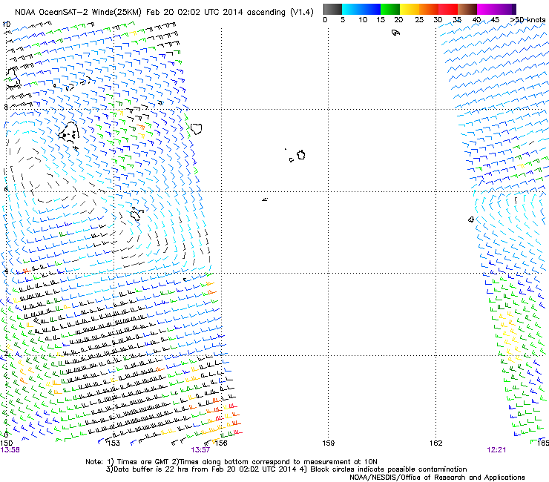
Task: Click the red 30-35 knots legend segment
Action: (448, 9)
